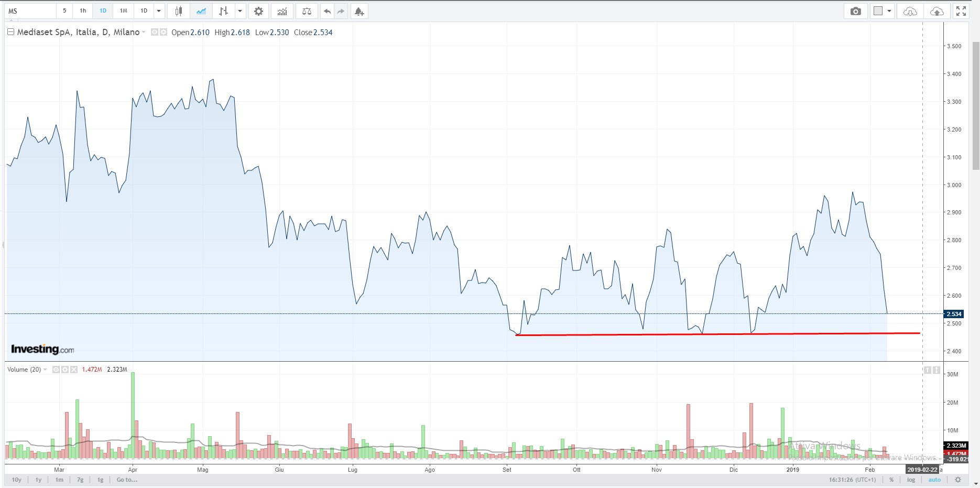Click the 2.323M volume label on axis
This screenshot has height=488, width=980.
pyautogui.click(x=956, y=446)
